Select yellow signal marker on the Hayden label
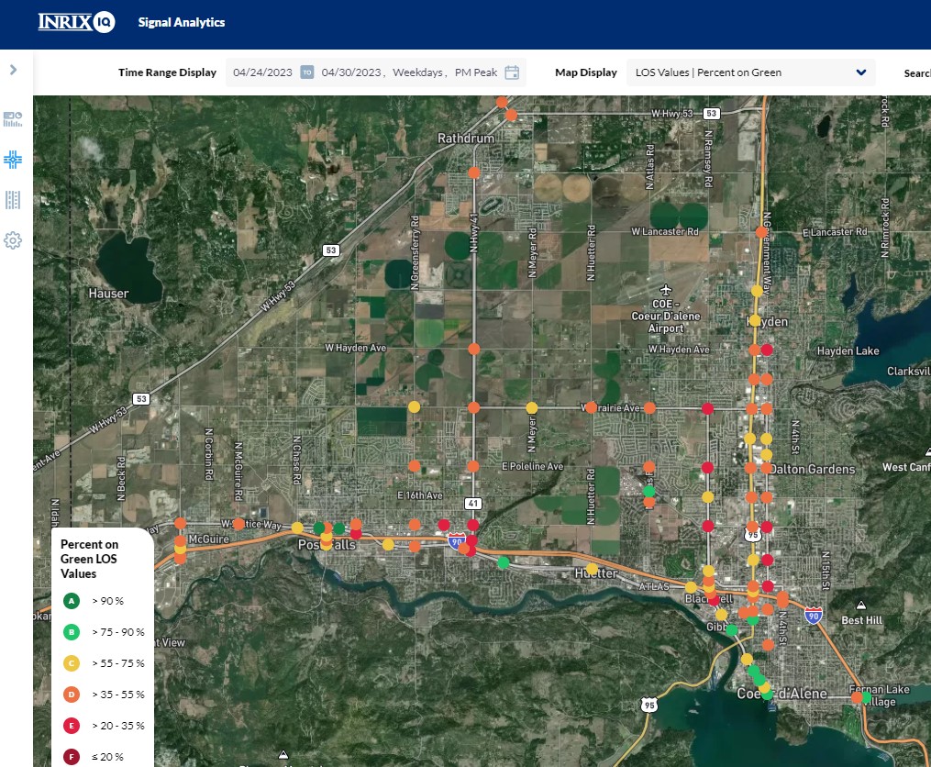Screen dimensions: 931x767 pyautogui.click(x=755, y=320)
